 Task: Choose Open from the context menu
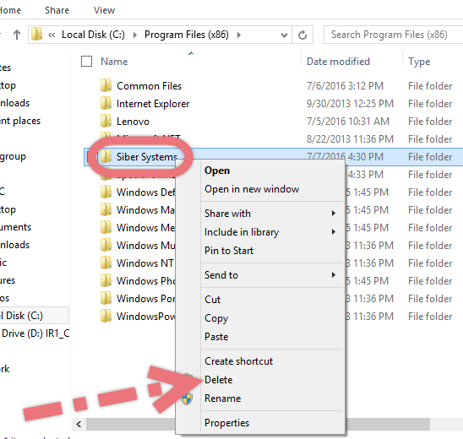pos(217,171)
